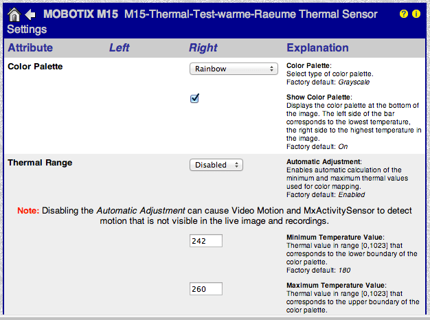The height and width of the screenshot is (320, 430).
Task: Open help via yellow question mark icon
Action: 404,14
